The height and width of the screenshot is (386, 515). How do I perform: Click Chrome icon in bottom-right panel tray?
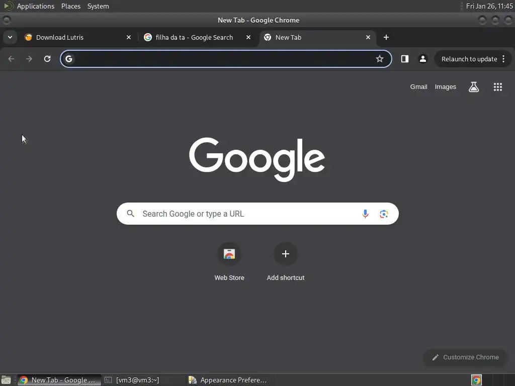476,380
